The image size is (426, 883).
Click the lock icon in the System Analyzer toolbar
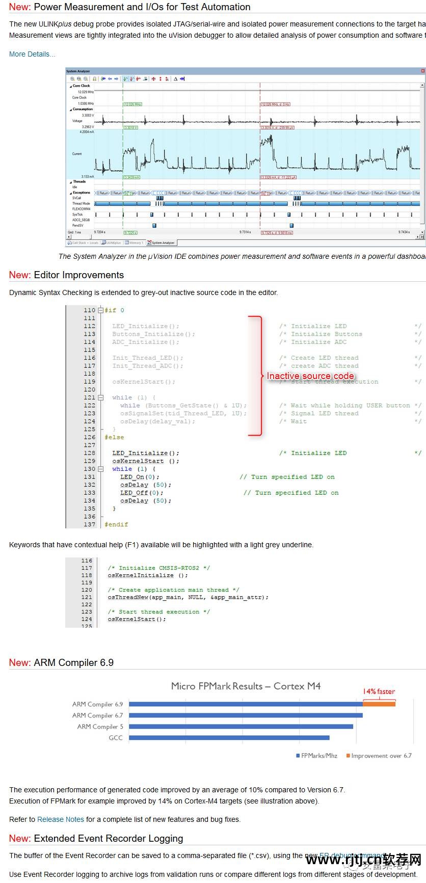click(94, 79)
